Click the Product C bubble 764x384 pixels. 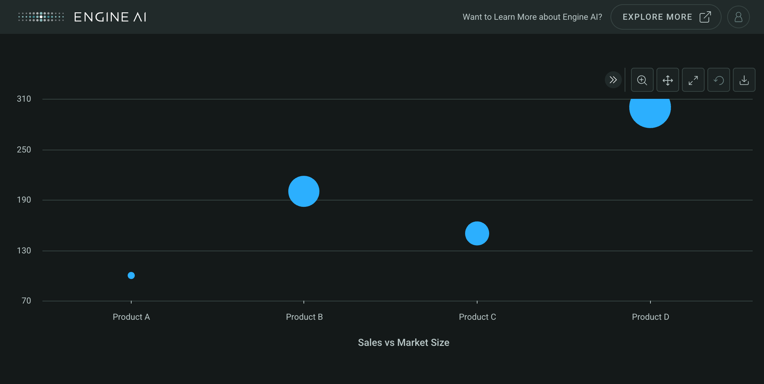[477, 233]
